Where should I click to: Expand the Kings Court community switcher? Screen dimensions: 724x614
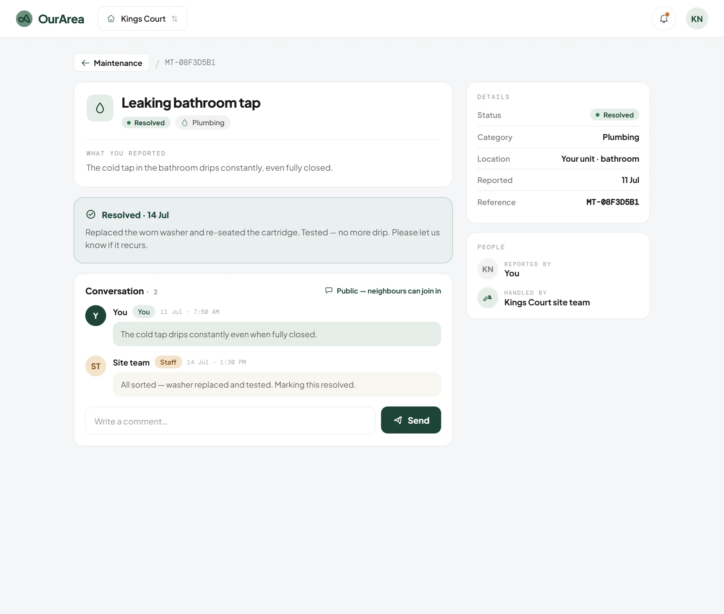142,19
